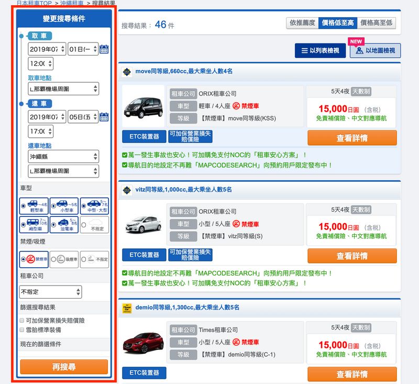Click ORIX logo icon beside vitz listing
This screenshot has height=384, width=419.
click(127, 190)
